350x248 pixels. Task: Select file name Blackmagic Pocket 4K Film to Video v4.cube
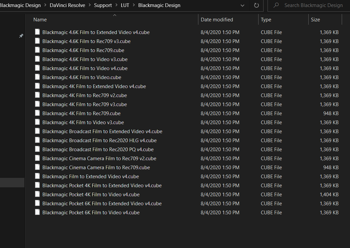[91, 194]
